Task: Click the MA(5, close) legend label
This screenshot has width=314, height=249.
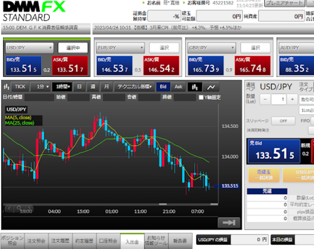Action: [x=18, y=117]
